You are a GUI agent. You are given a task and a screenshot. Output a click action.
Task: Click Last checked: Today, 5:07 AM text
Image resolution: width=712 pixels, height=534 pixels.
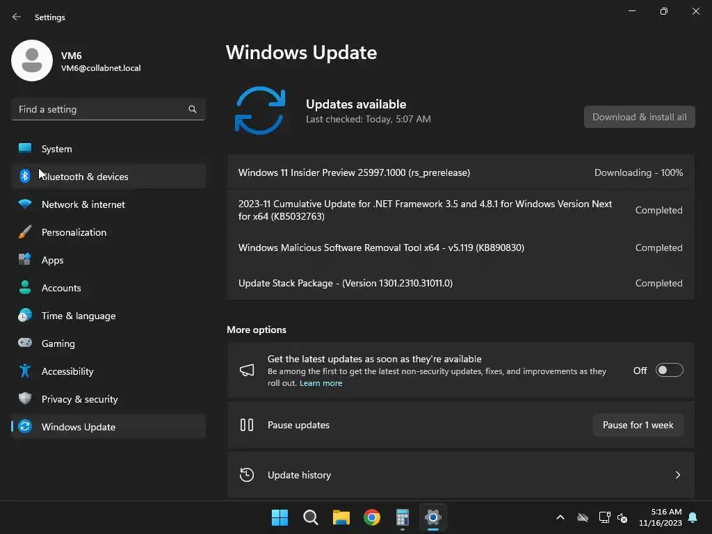[x=369, y=119]
